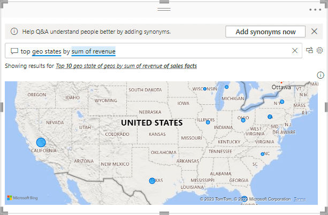Select the New York bubble
The image size is (328, 215).
pyautogui.click(x=282, y=102)
